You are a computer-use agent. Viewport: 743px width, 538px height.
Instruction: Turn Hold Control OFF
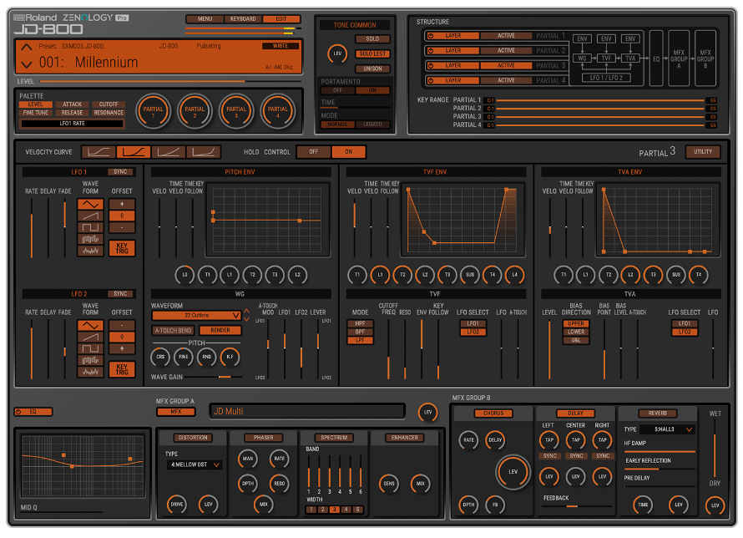tap(314, 152)
